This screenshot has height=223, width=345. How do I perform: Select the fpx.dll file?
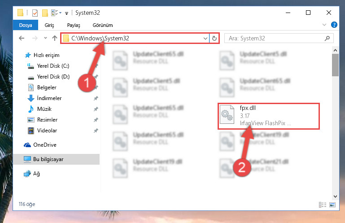coord(268,116)
